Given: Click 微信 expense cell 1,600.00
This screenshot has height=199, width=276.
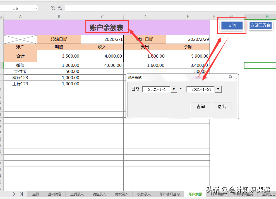Looking at the screenshot, I should pos(145,65).
